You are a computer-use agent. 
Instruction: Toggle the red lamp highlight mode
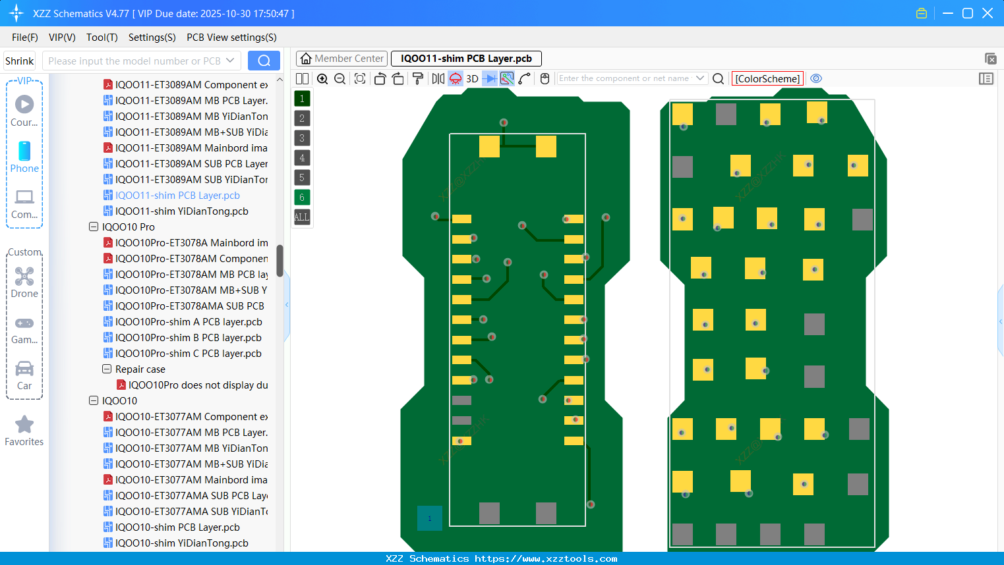(454, 78)
